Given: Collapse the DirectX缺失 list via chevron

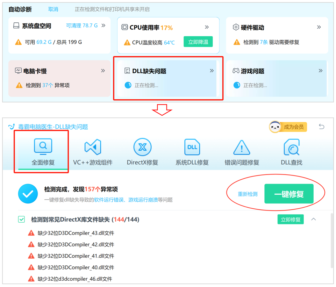Looking at the screenshot, I should coord(314,219).
